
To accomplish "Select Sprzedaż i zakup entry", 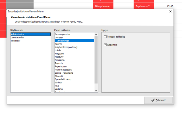I will pos(75,79).
